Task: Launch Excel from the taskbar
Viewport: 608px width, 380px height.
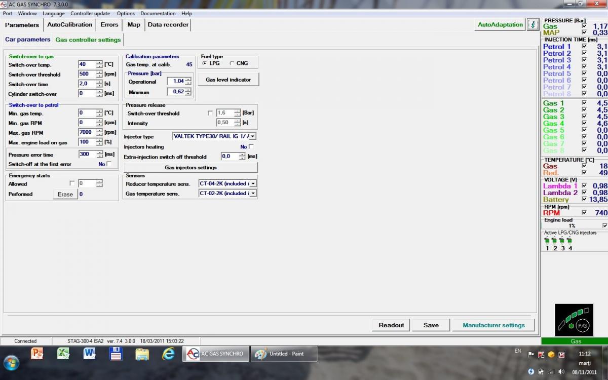Action: [x=63, y=353]
